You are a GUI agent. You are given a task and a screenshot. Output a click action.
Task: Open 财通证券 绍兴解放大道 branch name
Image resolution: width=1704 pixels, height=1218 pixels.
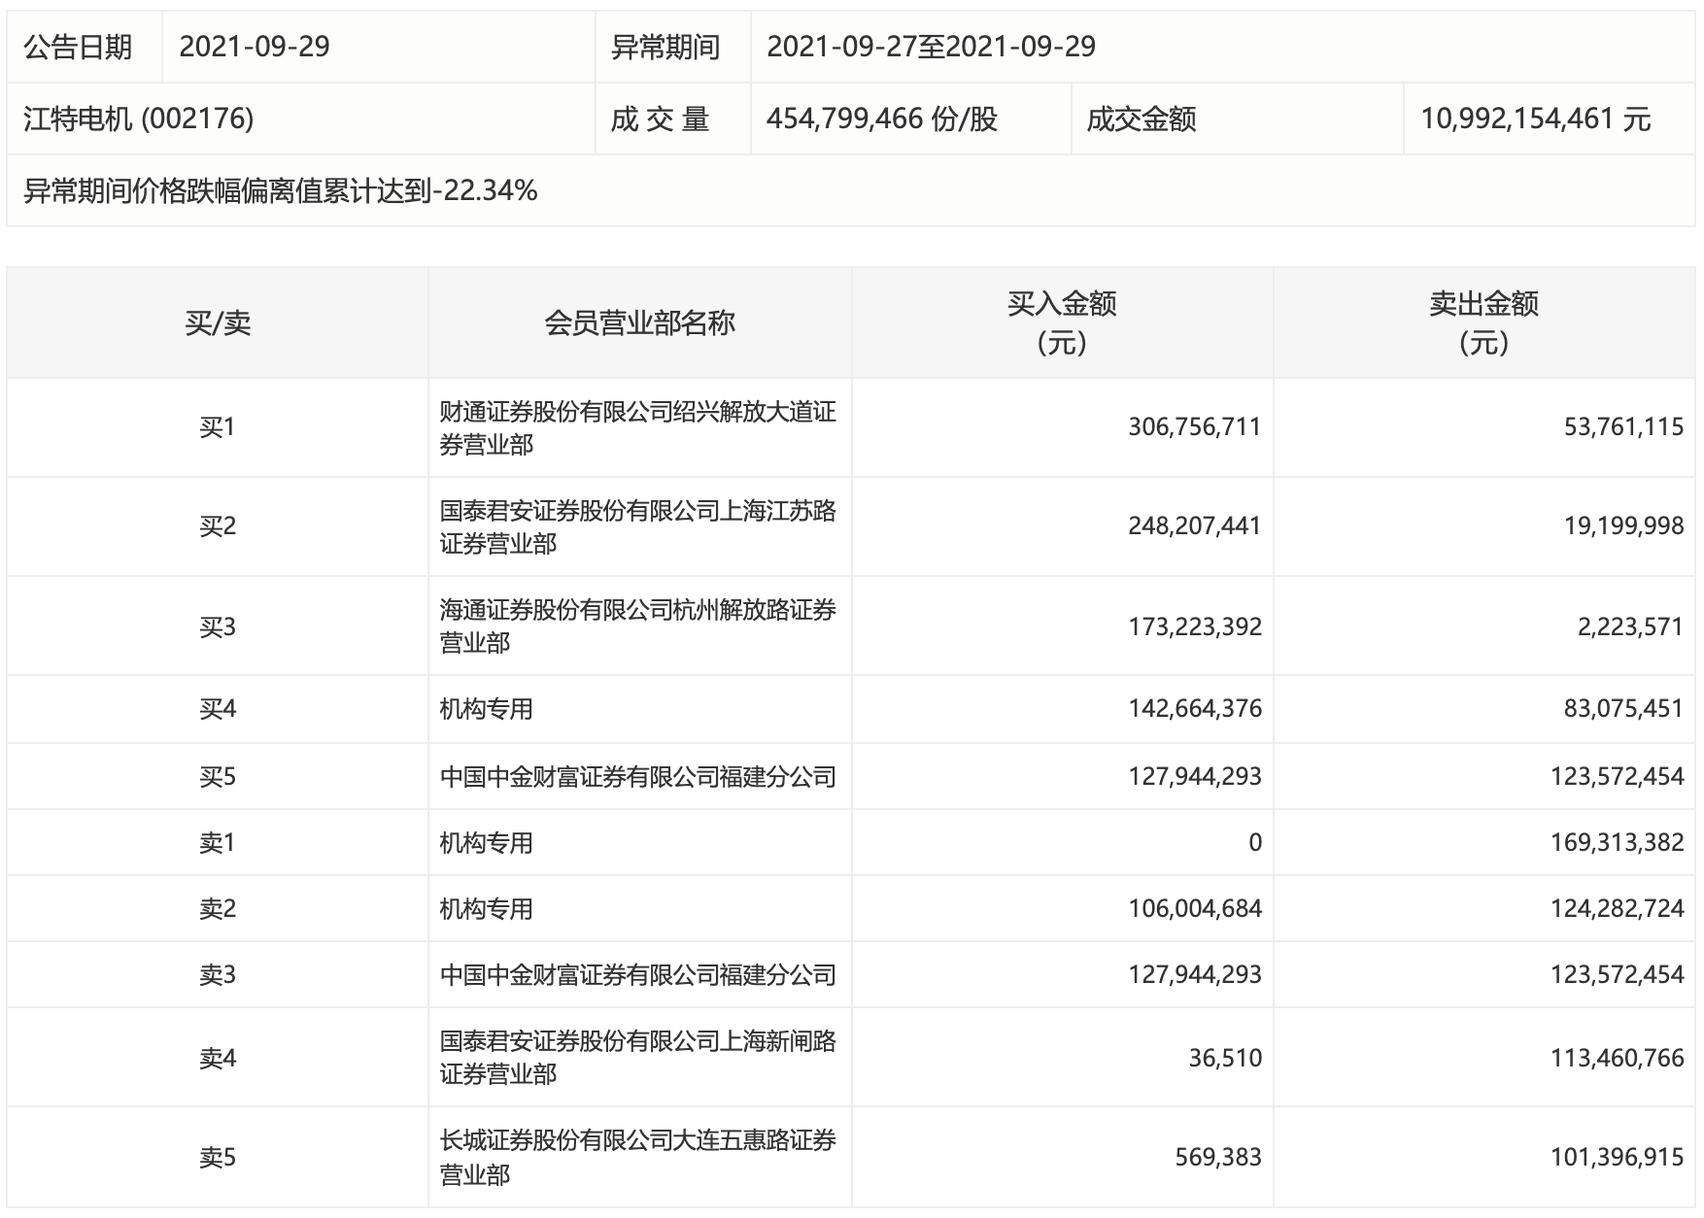(637, 427)
